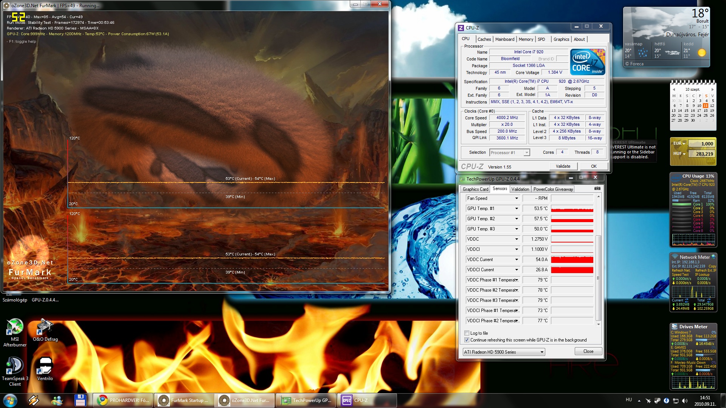Click GPU-Z sensors vertical scrollbar
Screen dimensions: 726x408
598,278
